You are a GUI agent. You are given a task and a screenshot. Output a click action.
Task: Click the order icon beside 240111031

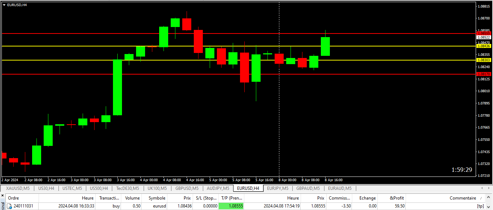click(9, 206)
